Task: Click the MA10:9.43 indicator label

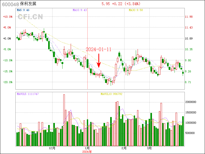Action: coord(80,10)
